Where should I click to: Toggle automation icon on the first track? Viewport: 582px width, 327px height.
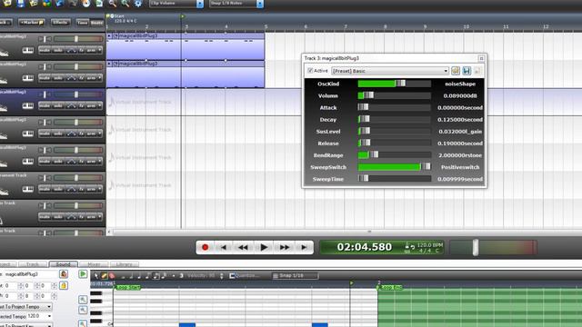pyautogui.click(x=71, y=50)
